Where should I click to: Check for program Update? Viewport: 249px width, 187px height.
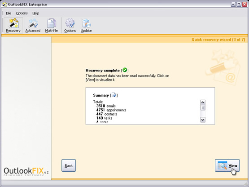tap(86, 25)
